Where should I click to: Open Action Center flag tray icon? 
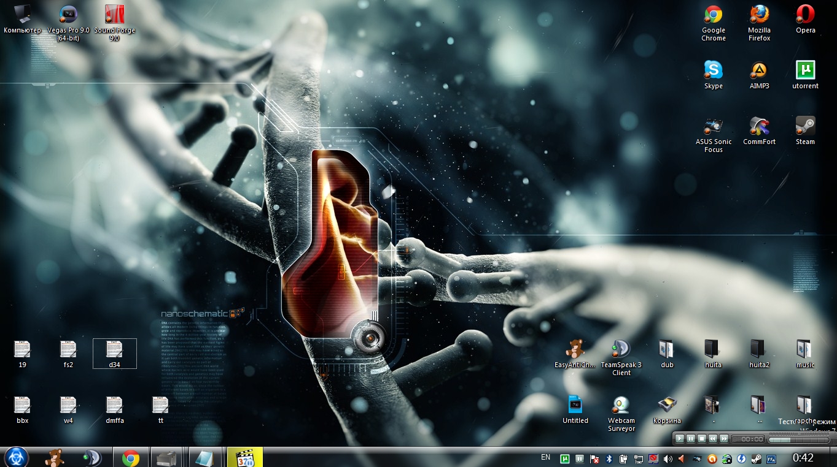point(594,458)
